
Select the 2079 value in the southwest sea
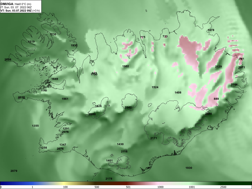(14, 171)
